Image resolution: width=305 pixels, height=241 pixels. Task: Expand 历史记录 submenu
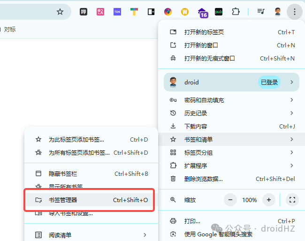coord(232,113)
